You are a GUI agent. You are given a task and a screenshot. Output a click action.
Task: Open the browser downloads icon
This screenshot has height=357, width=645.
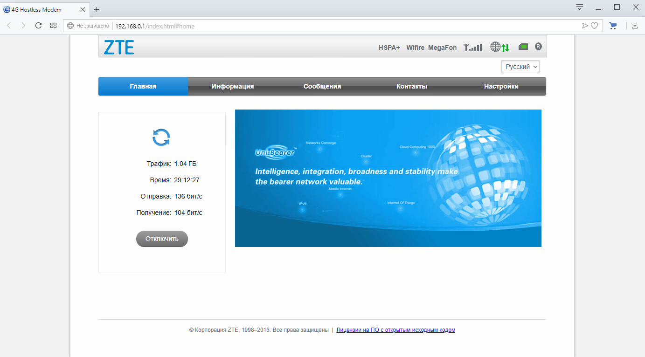click(635, 26)
